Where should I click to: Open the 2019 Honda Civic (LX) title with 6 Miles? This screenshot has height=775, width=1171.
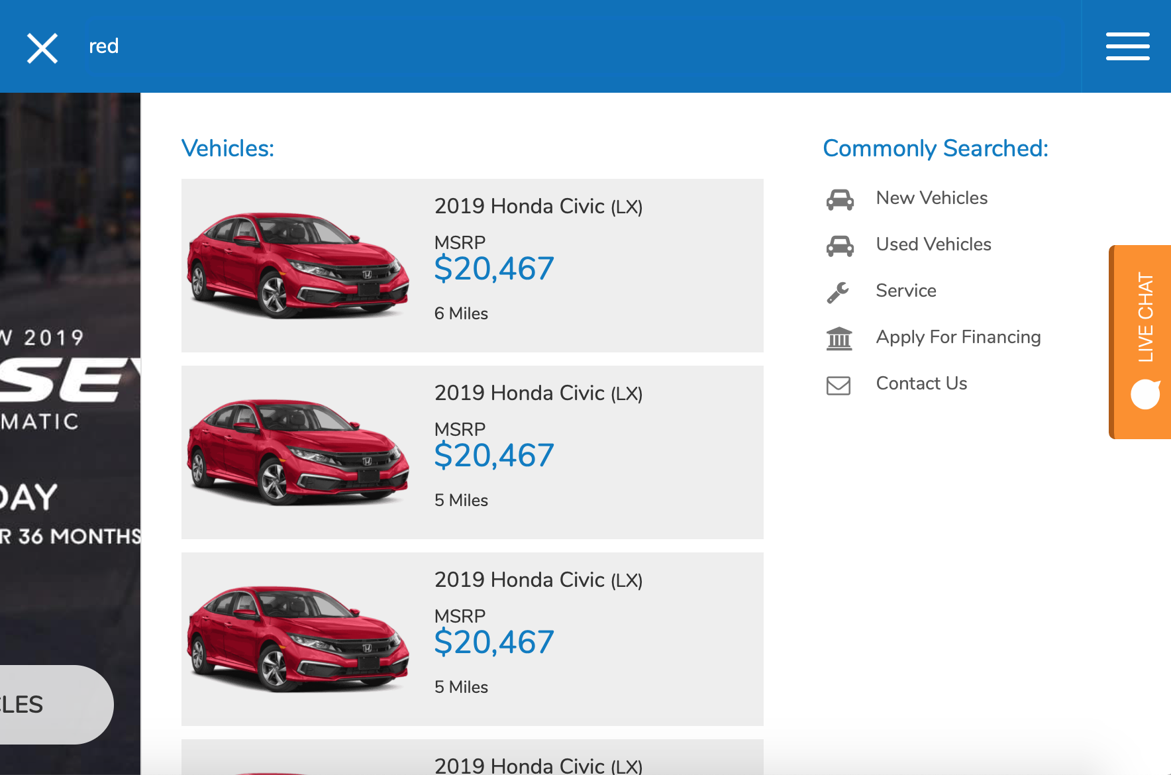tap(538, 207)
